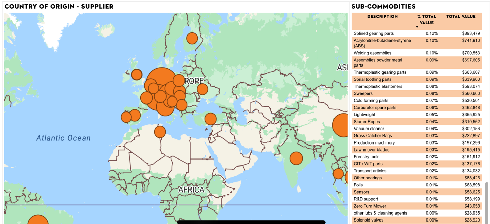Click the R&D support row
This screenshot has width=490, height=224.
pyautogui.click(x=417, y=199)
